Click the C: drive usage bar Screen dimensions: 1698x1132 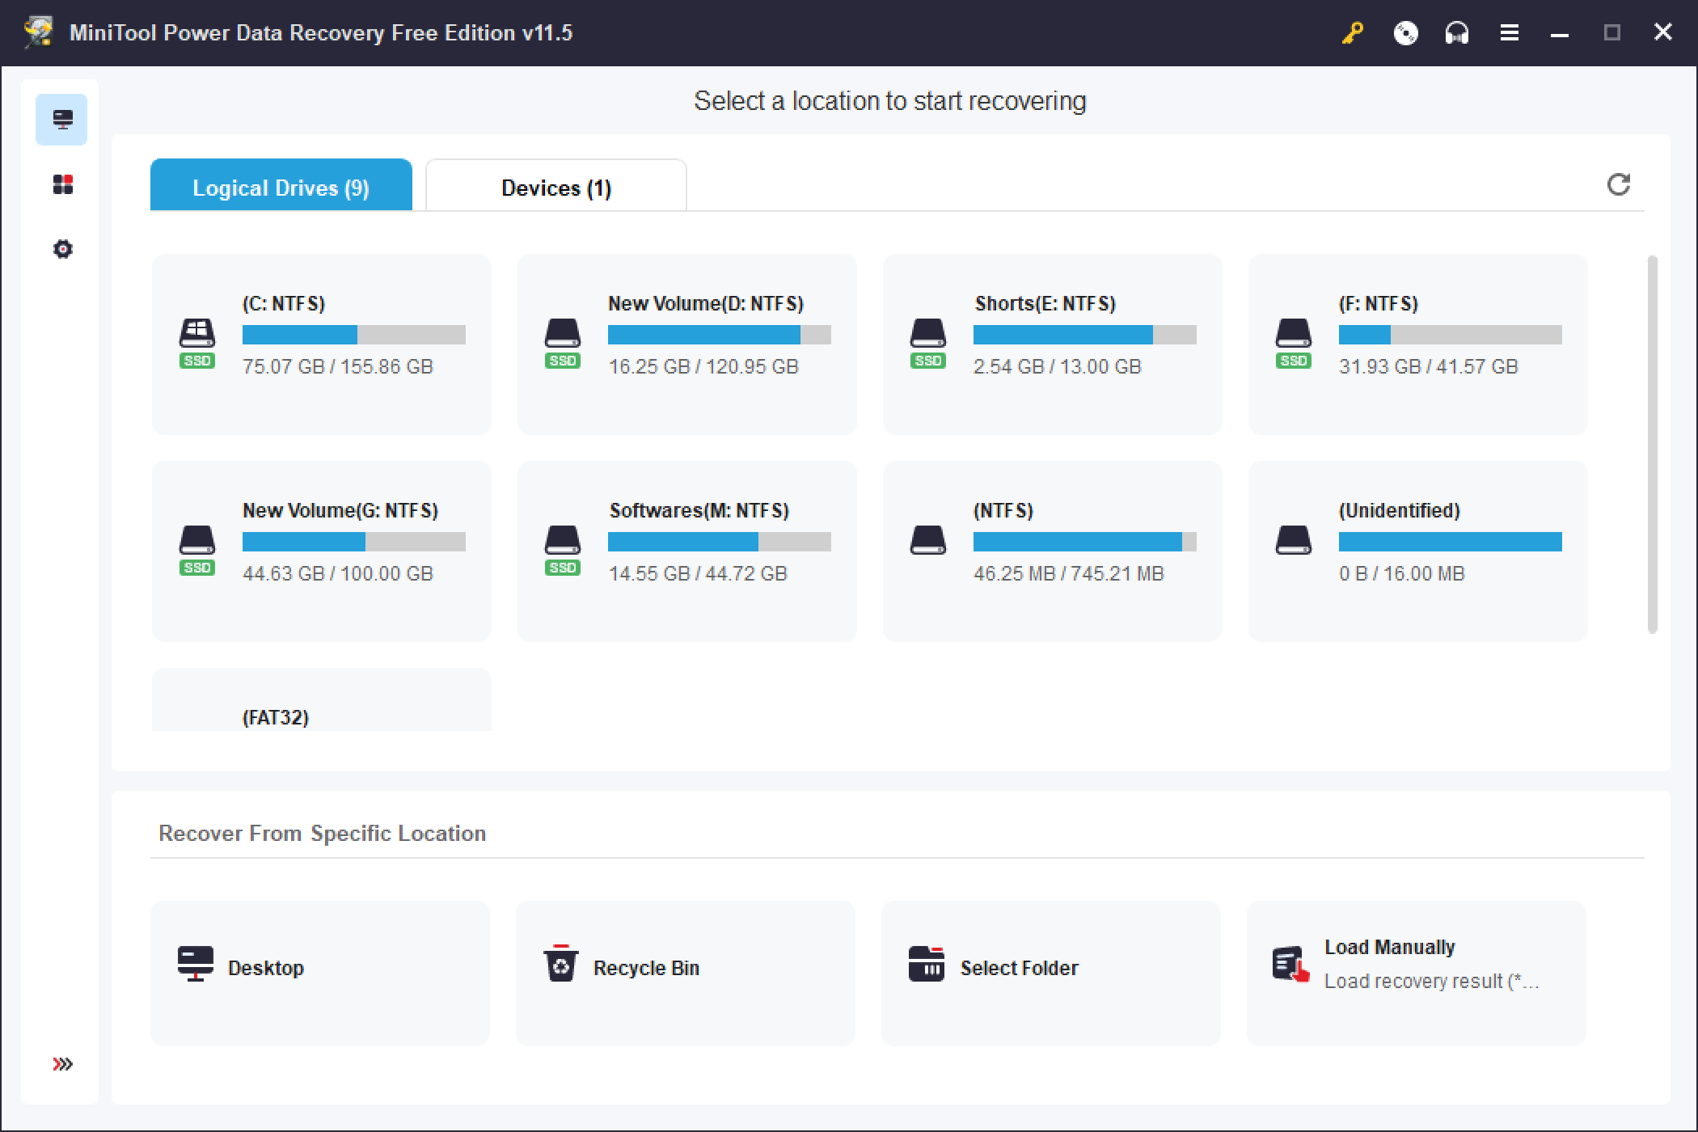(x=354, y=335)
